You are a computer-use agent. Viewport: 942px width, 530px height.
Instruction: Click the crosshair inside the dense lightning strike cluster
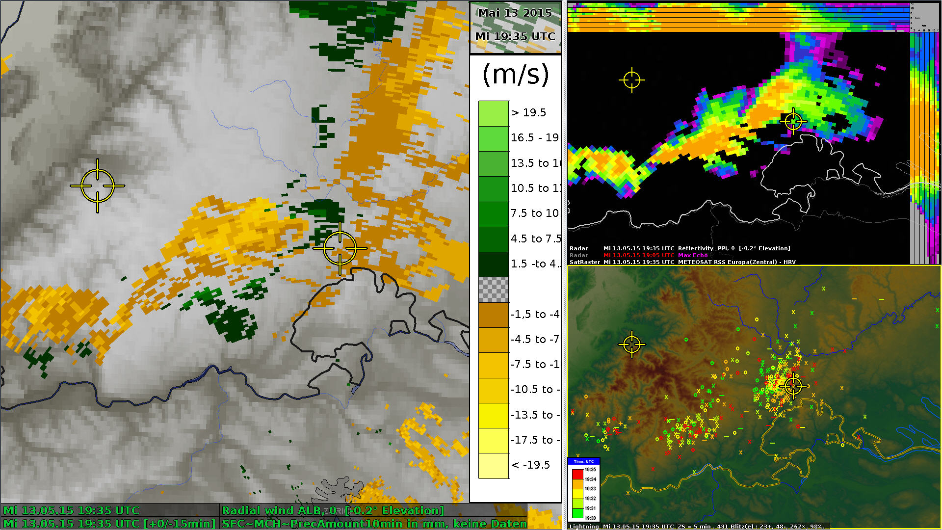[x=793, y=386]
